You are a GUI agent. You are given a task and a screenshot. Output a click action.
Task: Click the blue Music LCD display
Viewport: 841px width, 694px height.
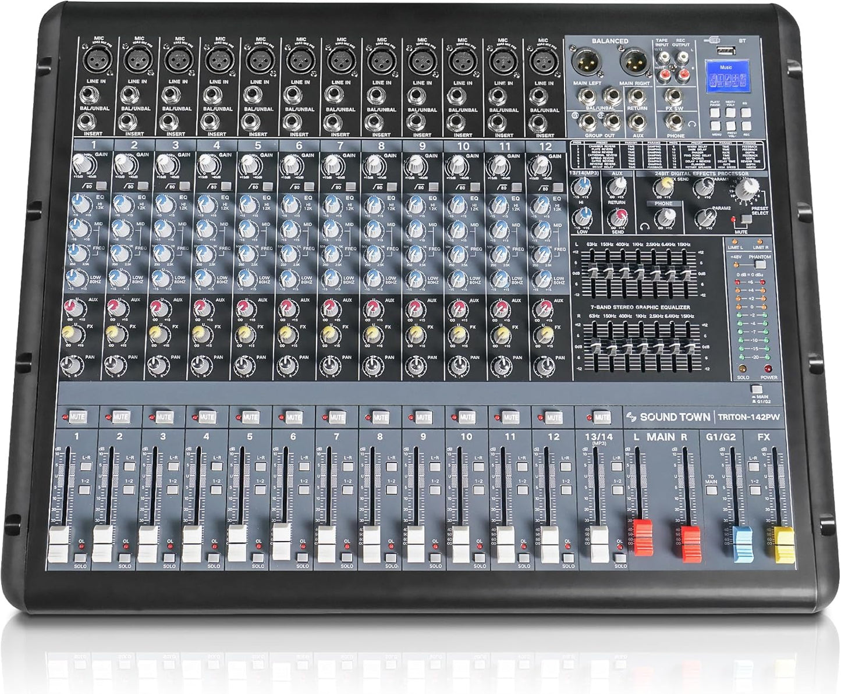coord(728,76)
